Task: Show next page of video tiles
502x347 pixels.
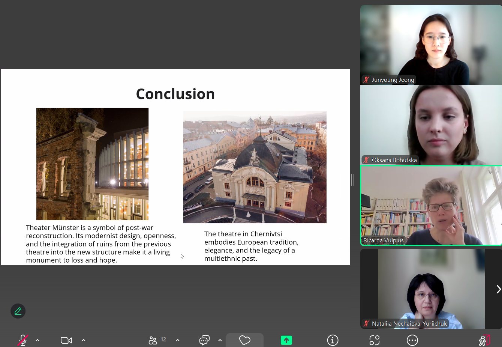Action: (498, 289)
